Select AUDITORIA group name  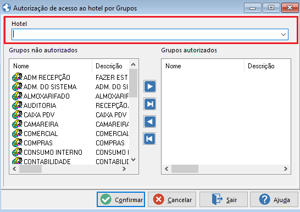(40, 106)
